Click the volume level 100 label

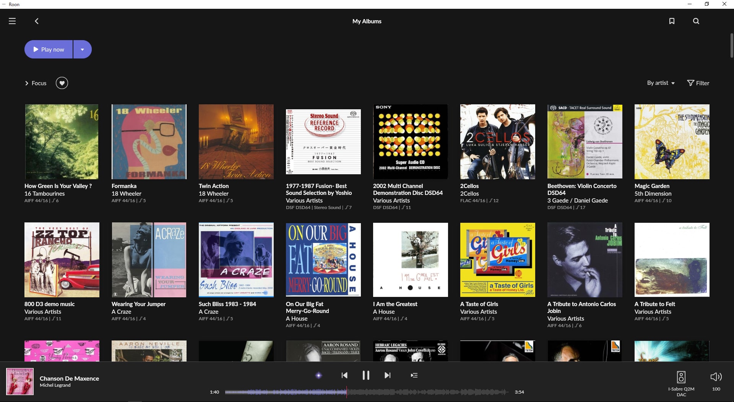[x=716, y=389]
